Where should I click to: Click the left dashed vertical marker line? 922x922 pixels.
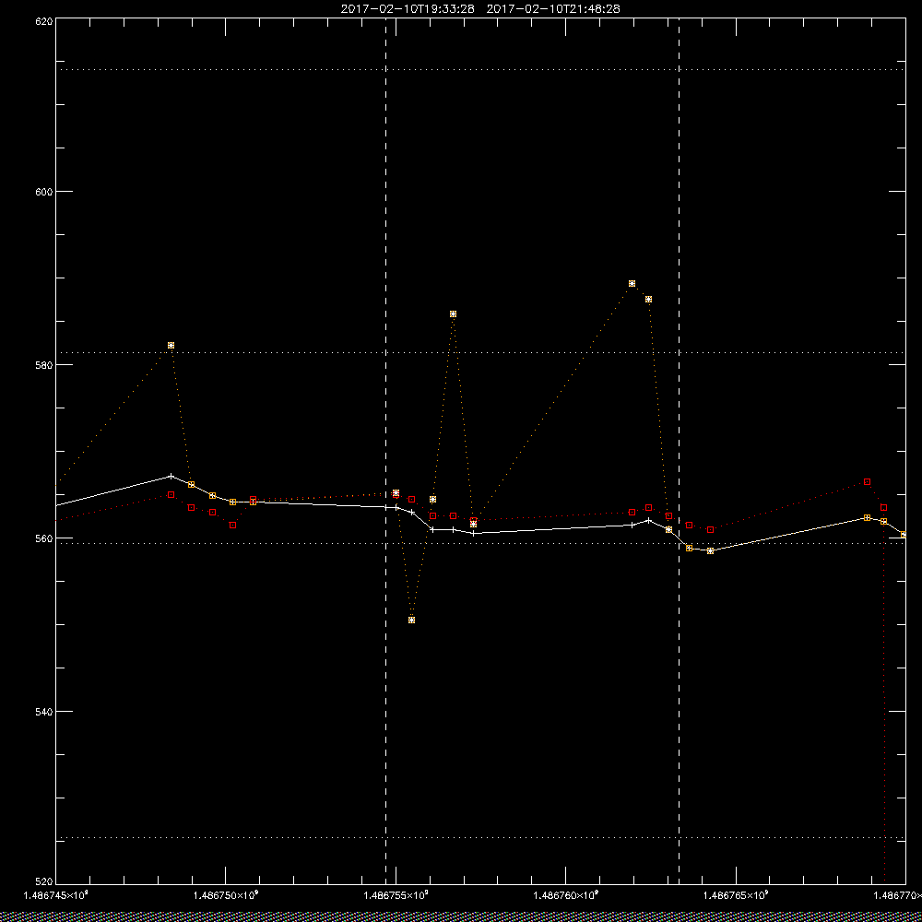385,451
